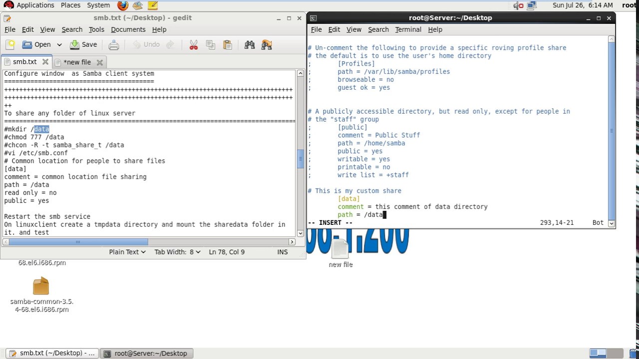Open terminal File menu
This screenshot has width=639, height=359.
(x=317, y=29)
